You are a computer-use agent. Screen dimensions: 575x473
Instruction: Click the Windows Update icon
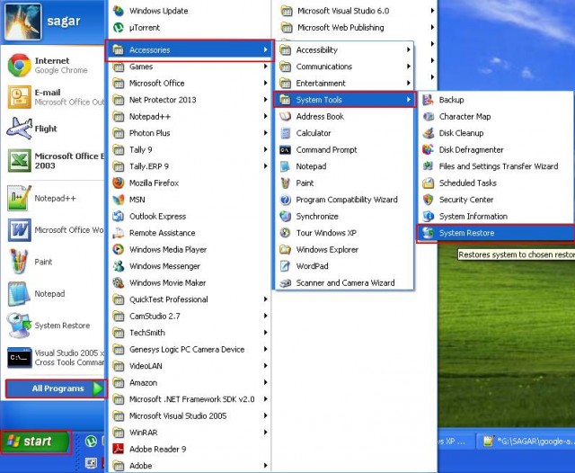119,11
